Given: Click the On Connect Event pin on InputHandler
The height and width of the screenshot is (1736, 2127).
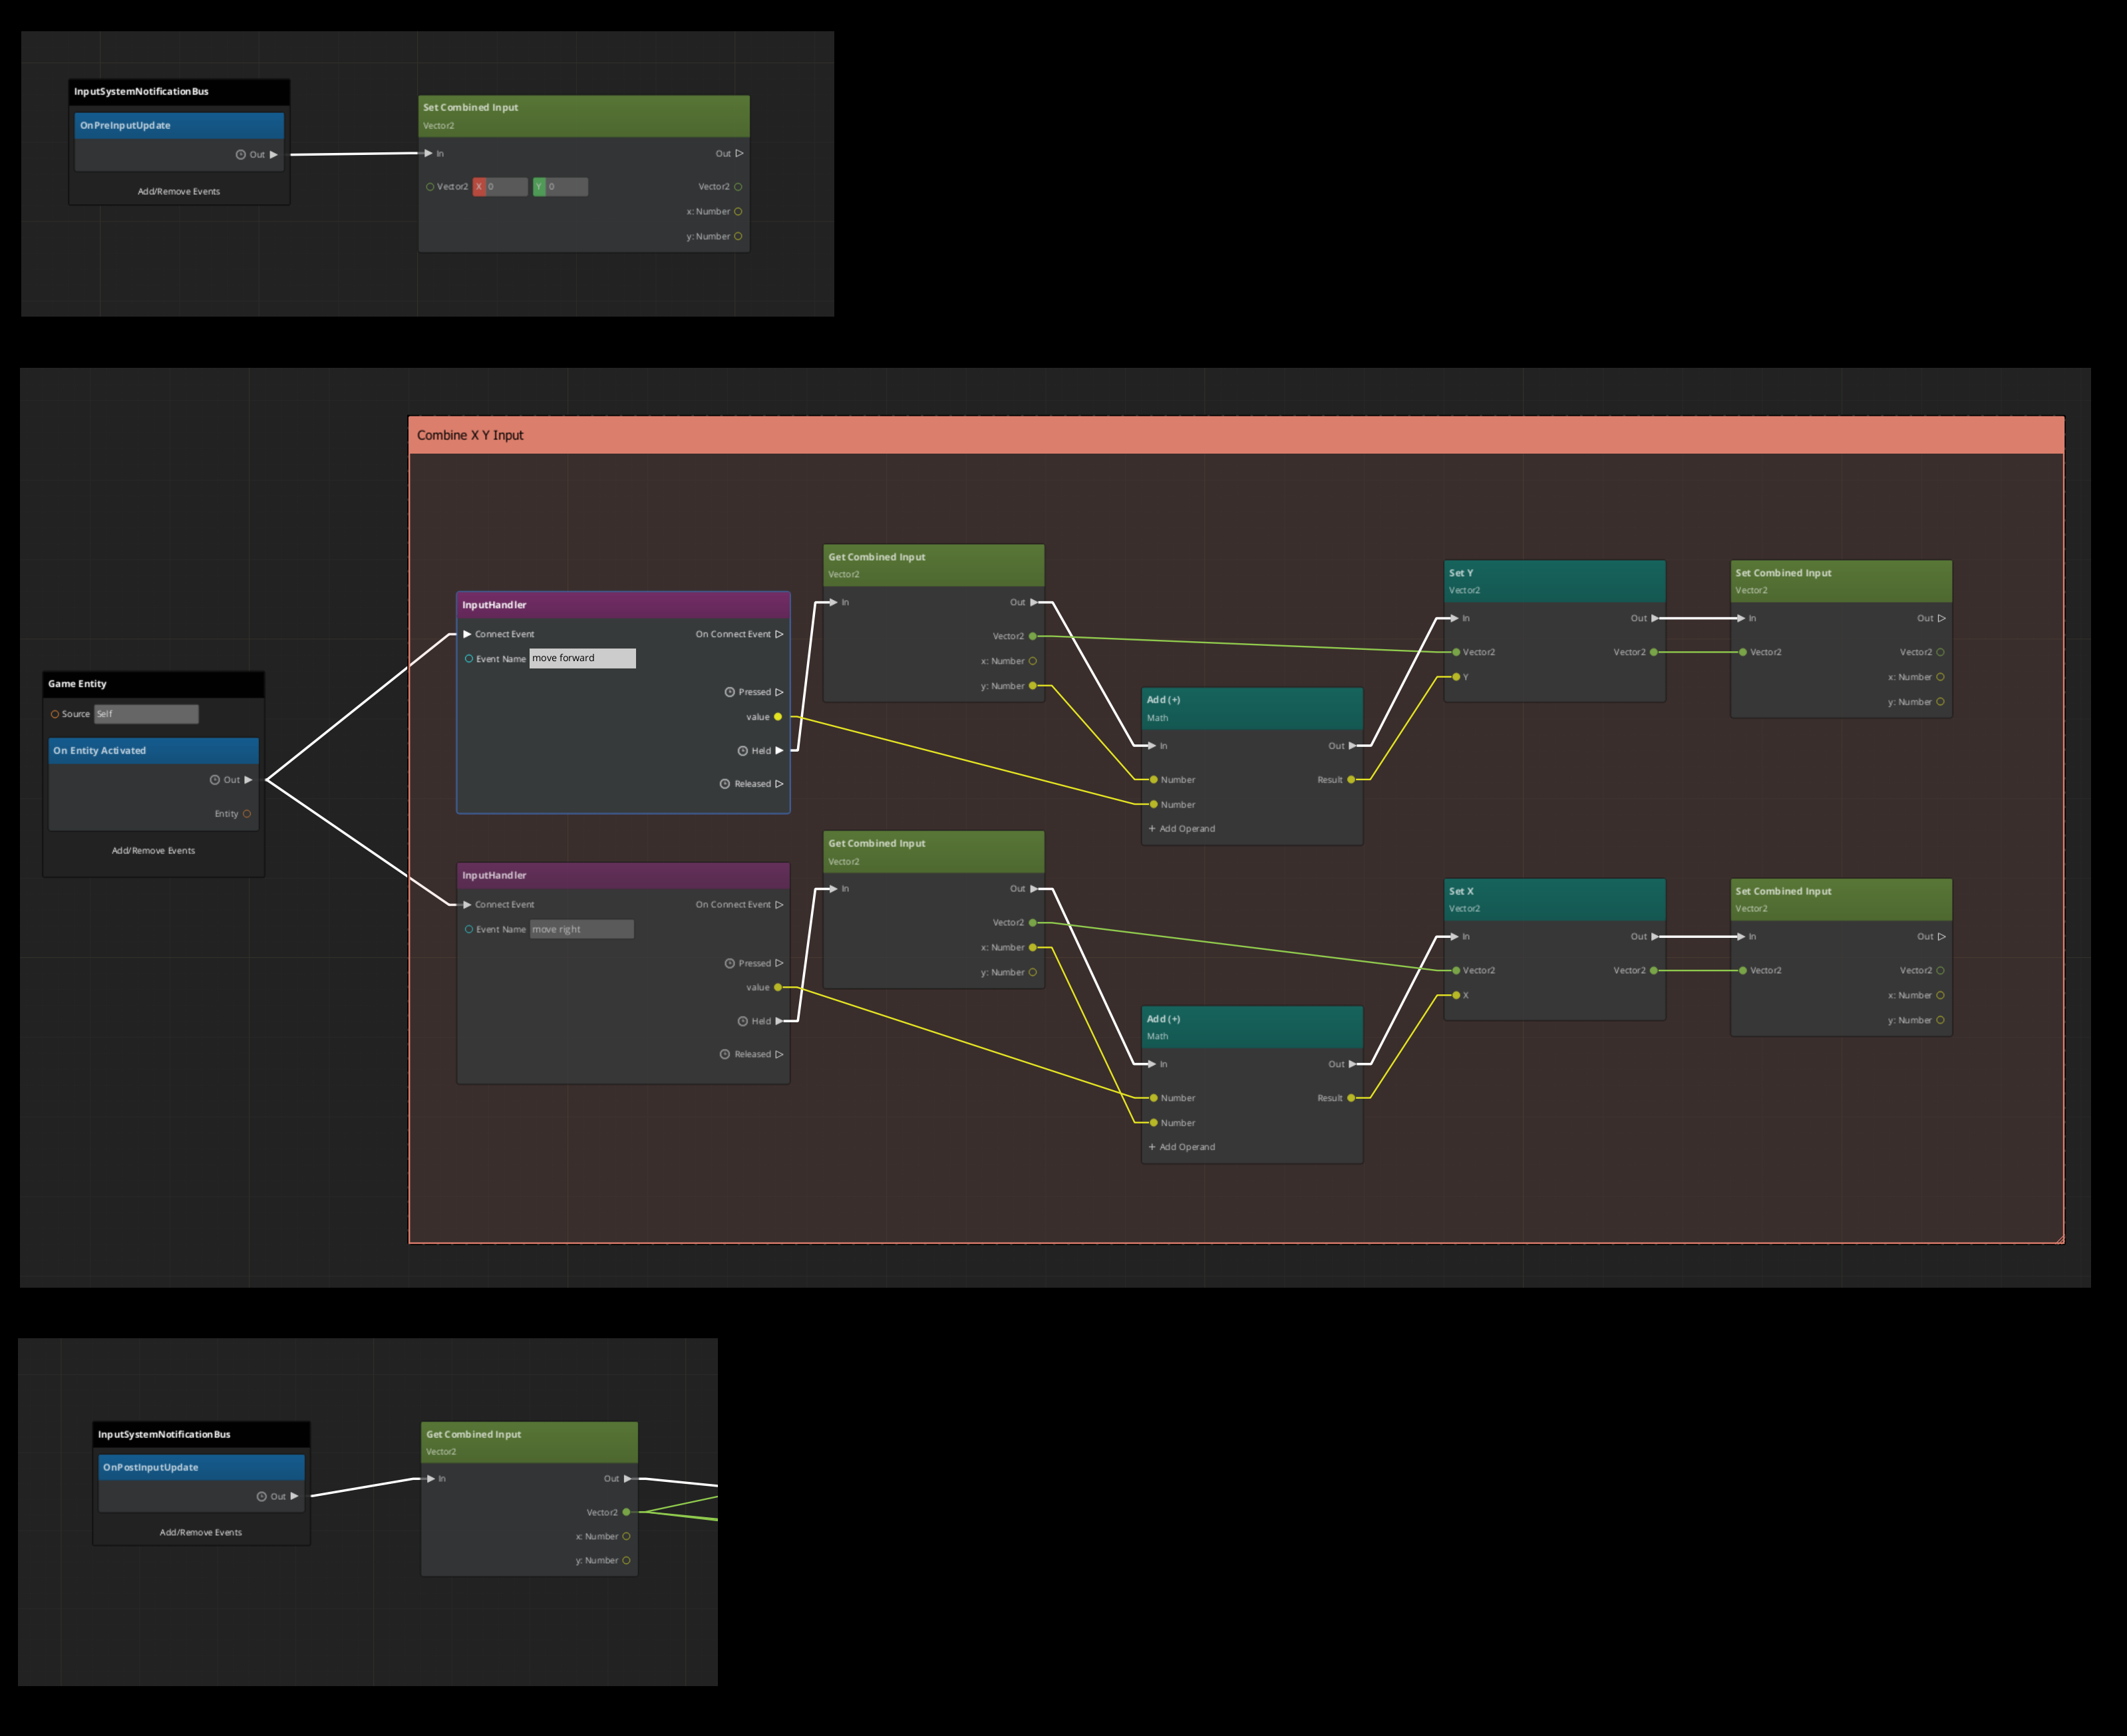Looking at the screenshot, I should click(x=779, y=633).
